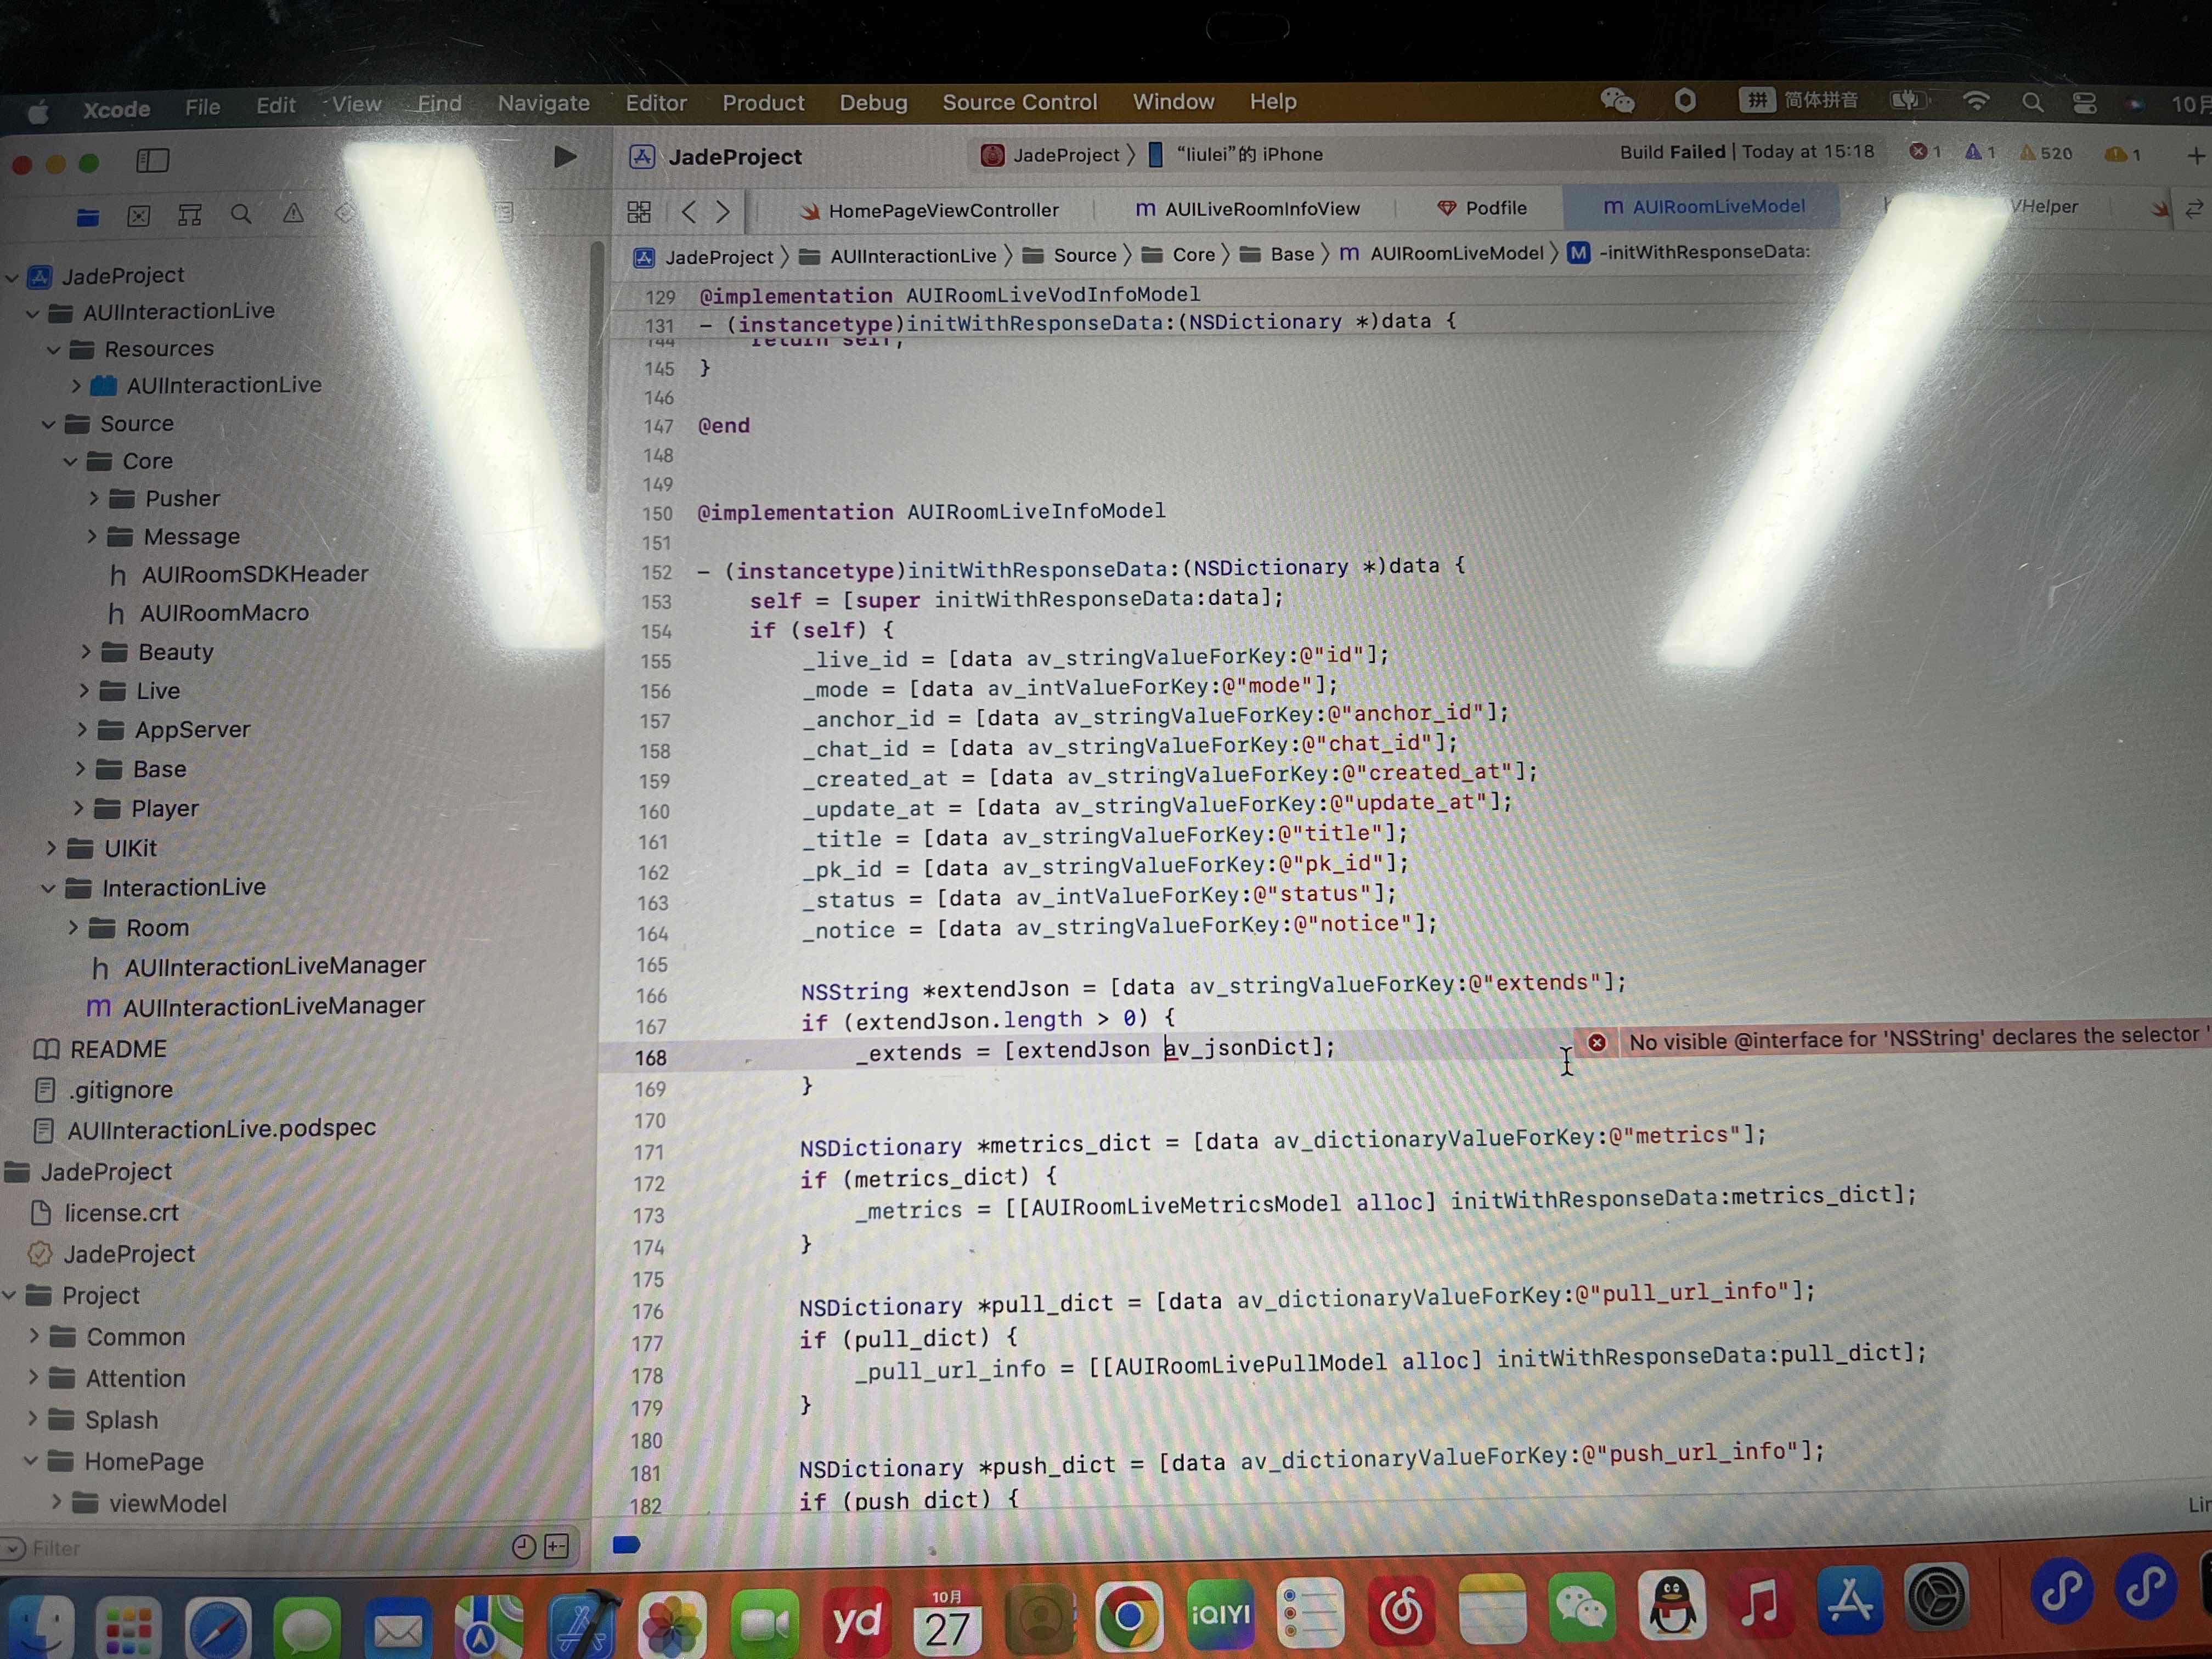
Task: Switch to the AUILiveRoomInfoView tab
Action: coord(1248,208)
